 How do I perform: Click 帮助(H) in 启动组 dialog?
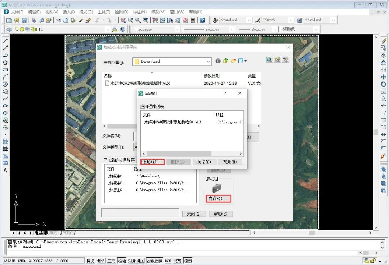(230, 162)
